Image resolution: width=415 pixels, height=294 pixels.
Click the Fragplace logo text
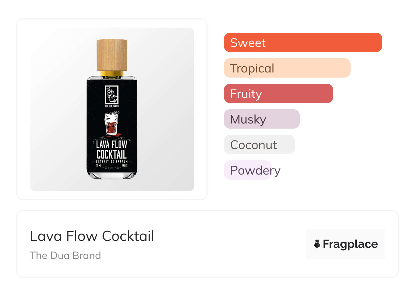pos(350,244)
